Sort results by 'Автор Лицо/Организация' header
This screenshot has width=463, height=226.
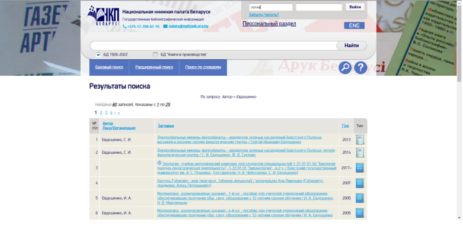(119, 126)
